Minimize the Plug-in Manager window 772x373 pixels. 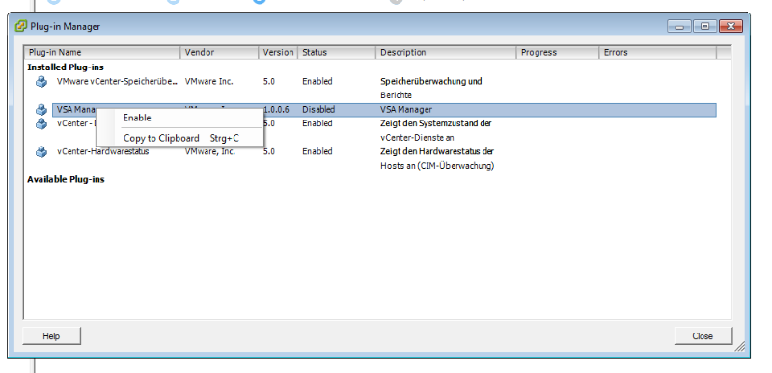click(x=680, y=26)
